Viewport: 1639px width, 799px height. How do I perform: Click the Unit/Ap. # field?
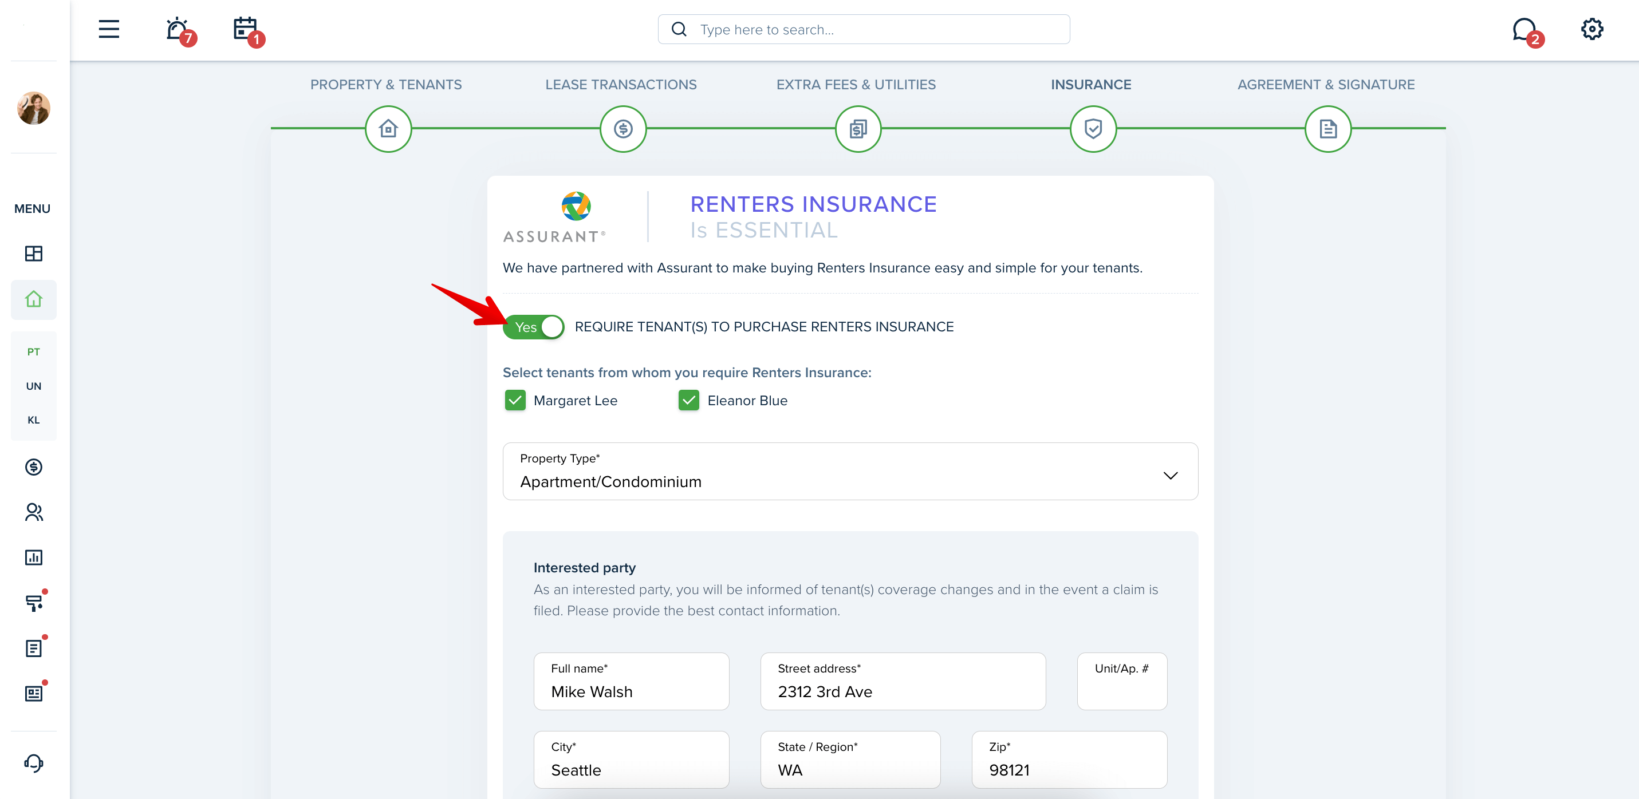(x=1122, y=681)
